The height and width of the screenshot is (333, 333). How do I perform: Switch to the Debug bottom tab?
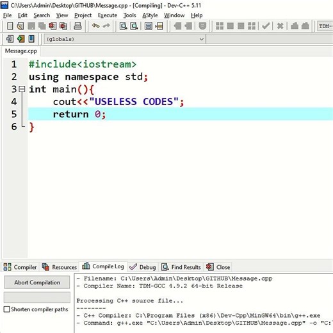(x=143, y=267)
